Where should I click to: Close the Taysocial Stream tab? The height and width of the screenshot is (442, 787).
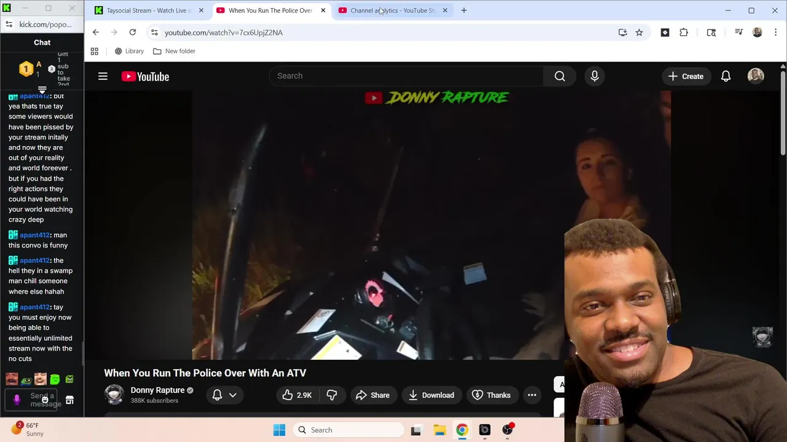[x=201, y=10]
